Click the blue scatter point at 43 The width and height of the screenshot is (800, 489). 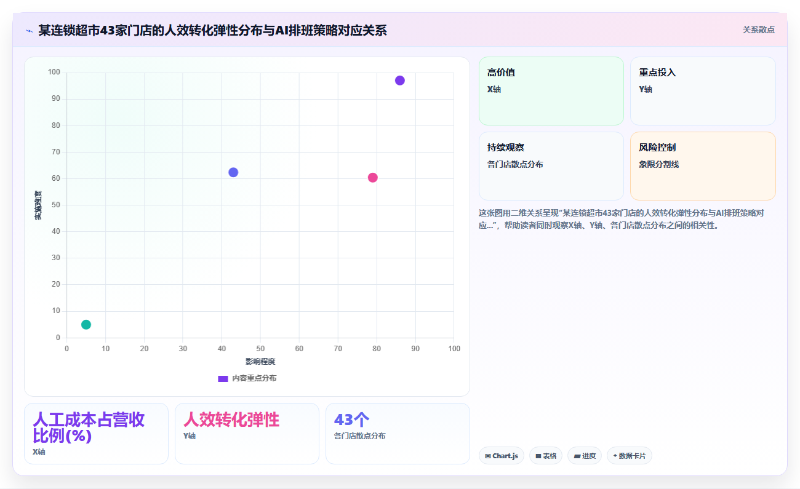[233, 172]
